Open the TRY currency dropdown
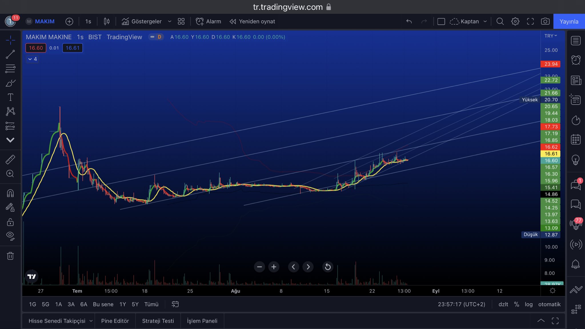The height and width of the screenshot is (329, 585). (551, 36)
